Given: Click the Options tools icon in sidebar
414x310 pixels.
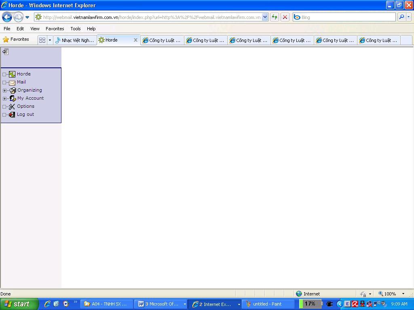Looking at the screenshot, I should pos(12,107).
